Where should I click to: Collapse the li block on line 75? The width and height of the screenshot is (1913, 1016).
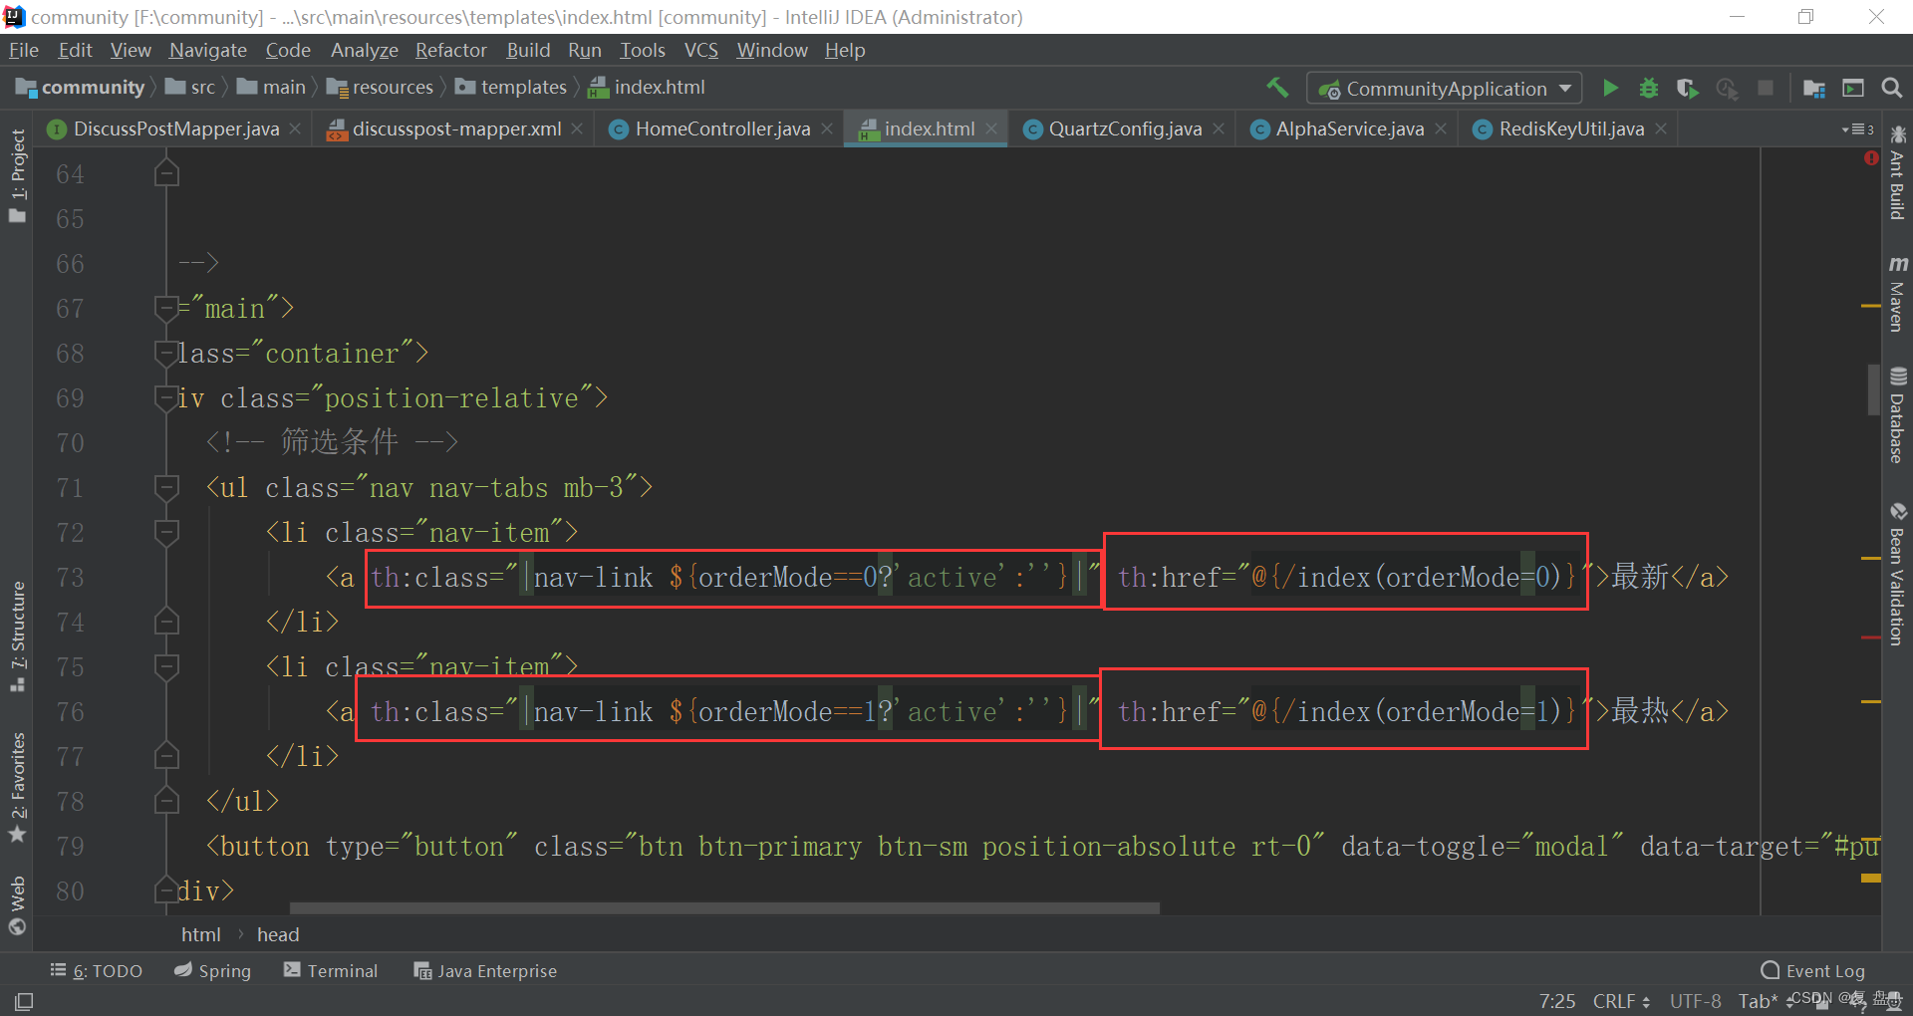(166, 667)
